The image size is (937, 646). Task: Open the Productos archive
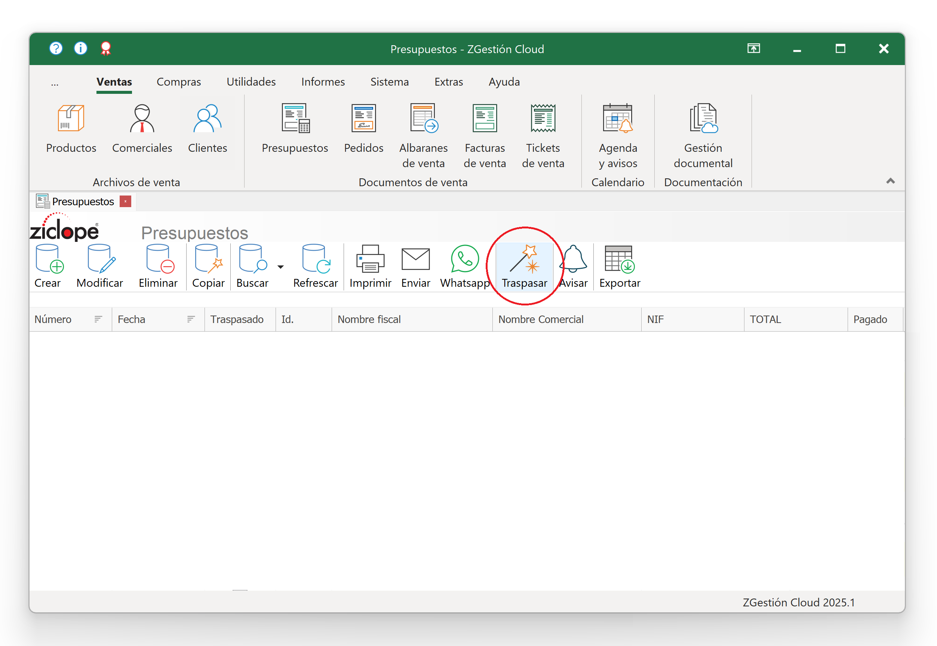[x=71, y=129]
